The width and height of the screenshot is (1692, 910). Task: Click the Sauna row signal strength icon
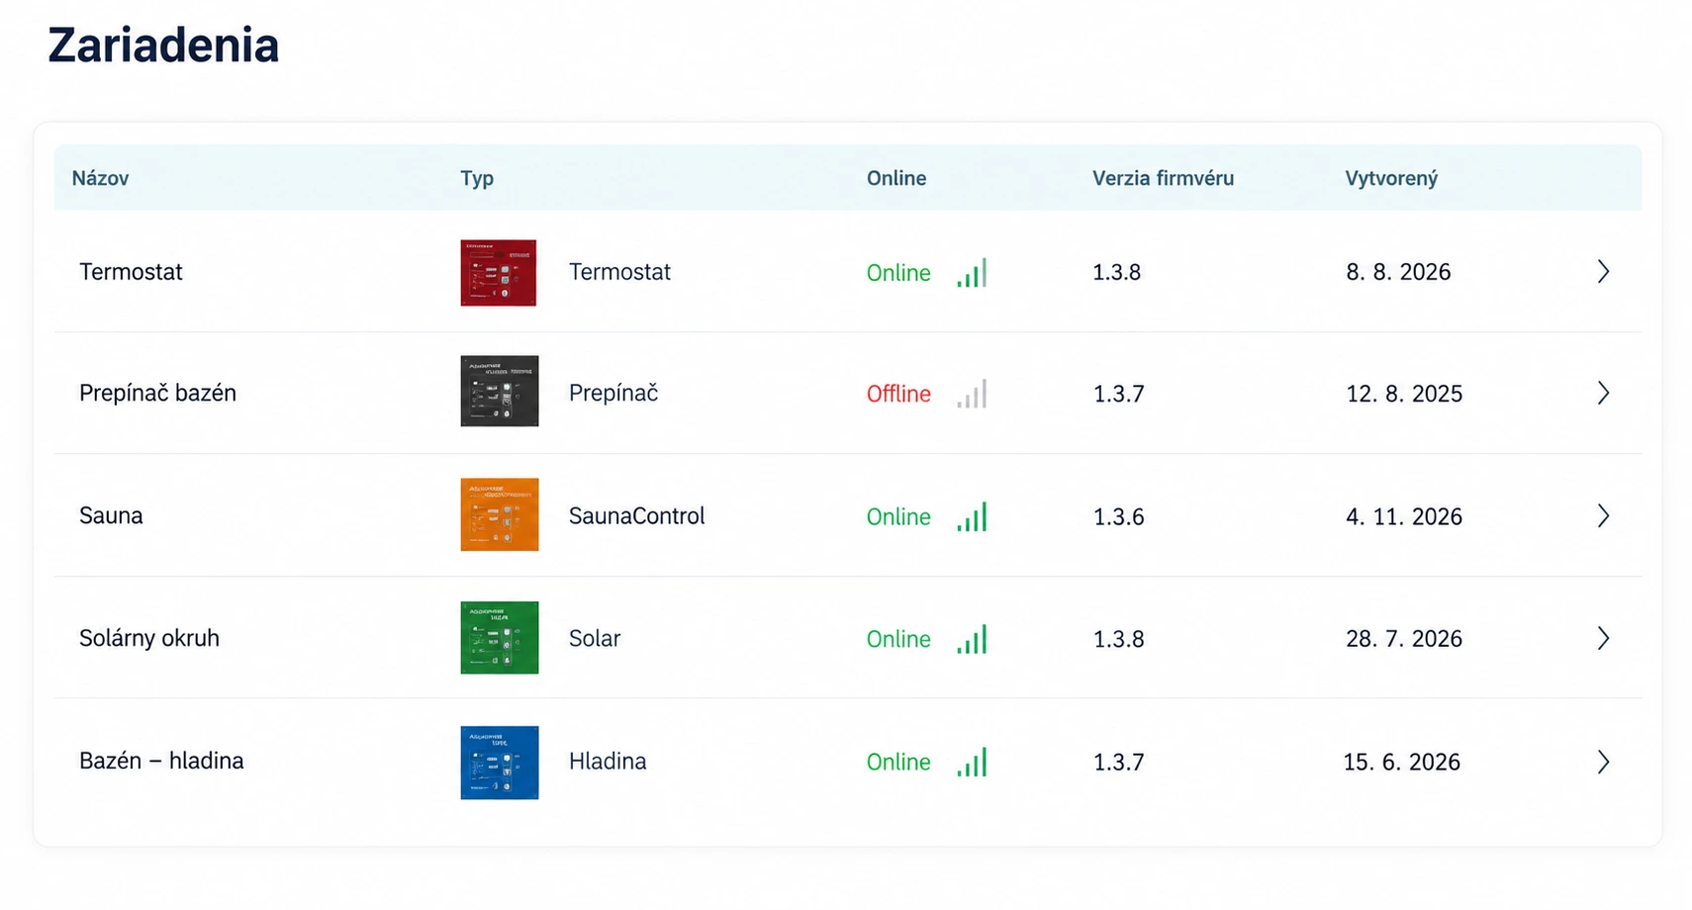(x=972, y=516)
